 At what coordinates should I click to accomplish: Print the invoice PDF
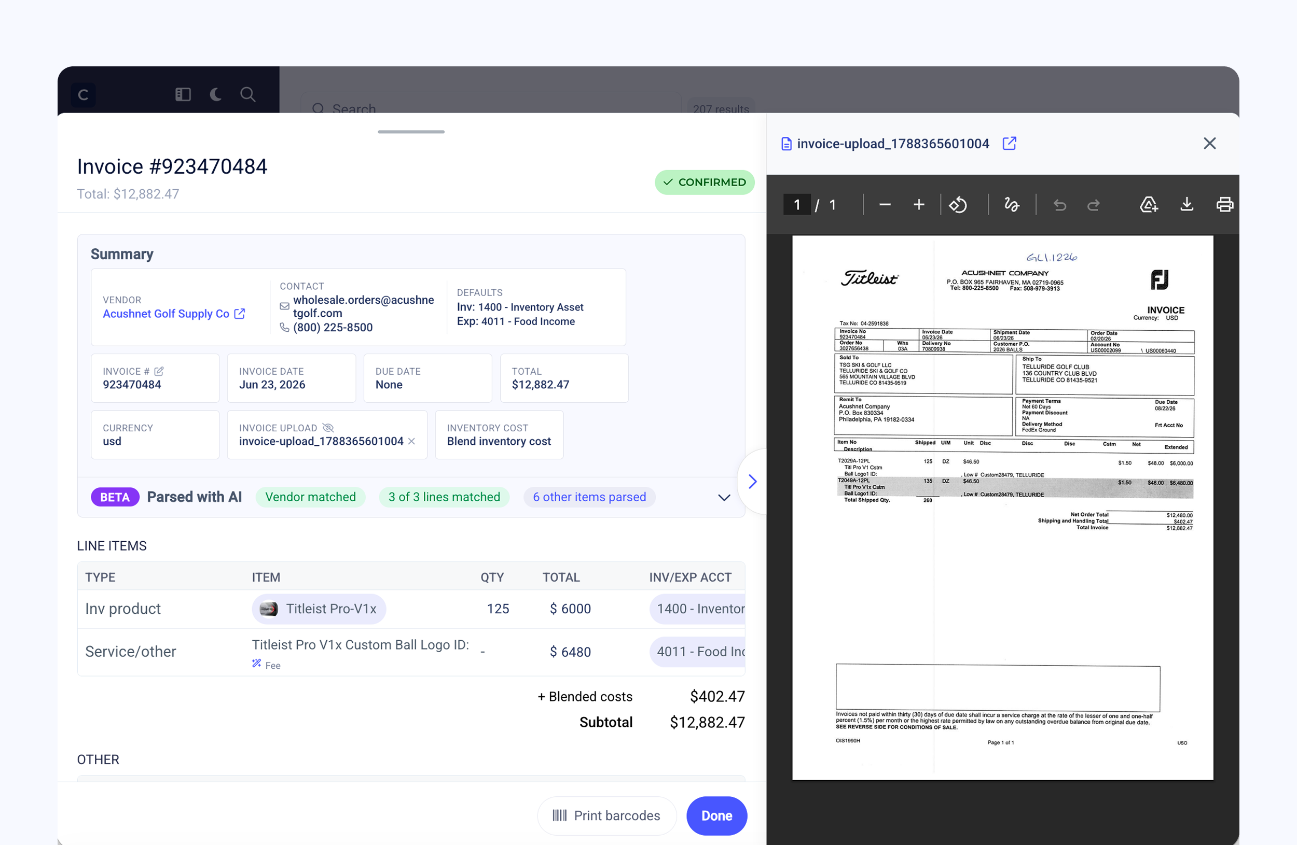click(x=1224, y=205)
